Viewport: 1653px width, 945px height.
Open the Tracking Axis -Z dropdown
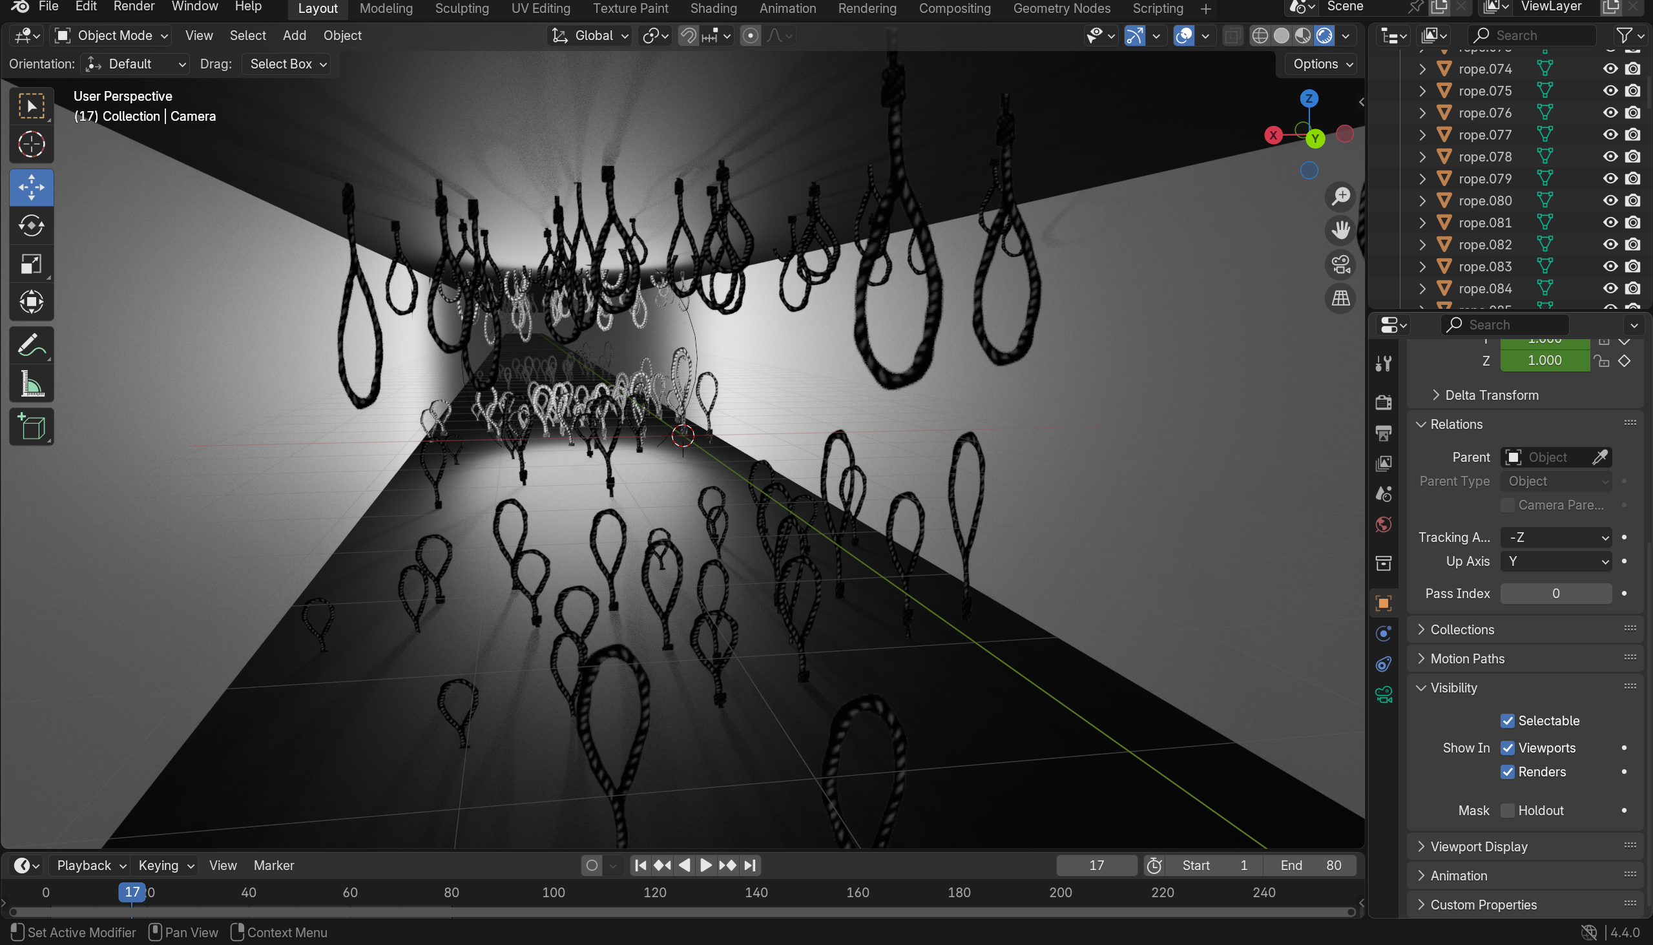pyautogui.click(x=1555, y=537)
